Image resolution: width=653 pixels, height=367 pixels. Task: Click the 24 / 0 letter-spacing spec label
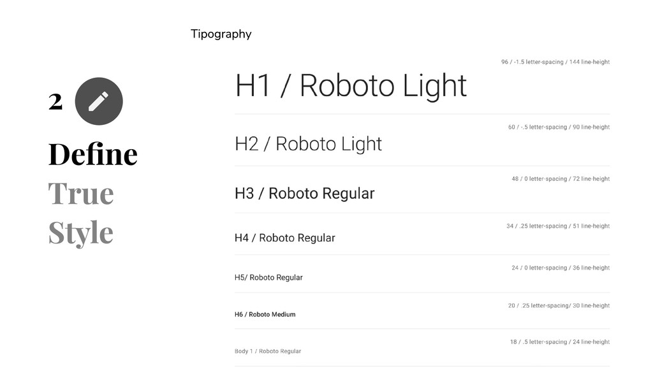[x=561, y=268]
